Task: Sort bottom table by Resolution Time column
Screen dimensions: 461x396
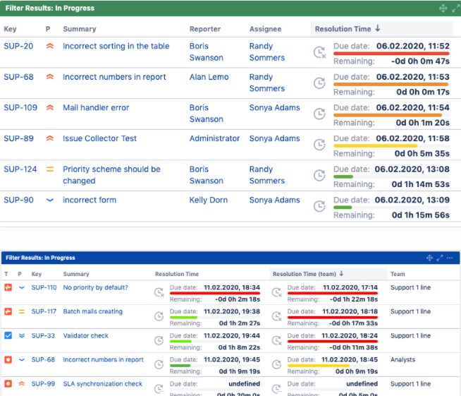Action: point(177,274)
